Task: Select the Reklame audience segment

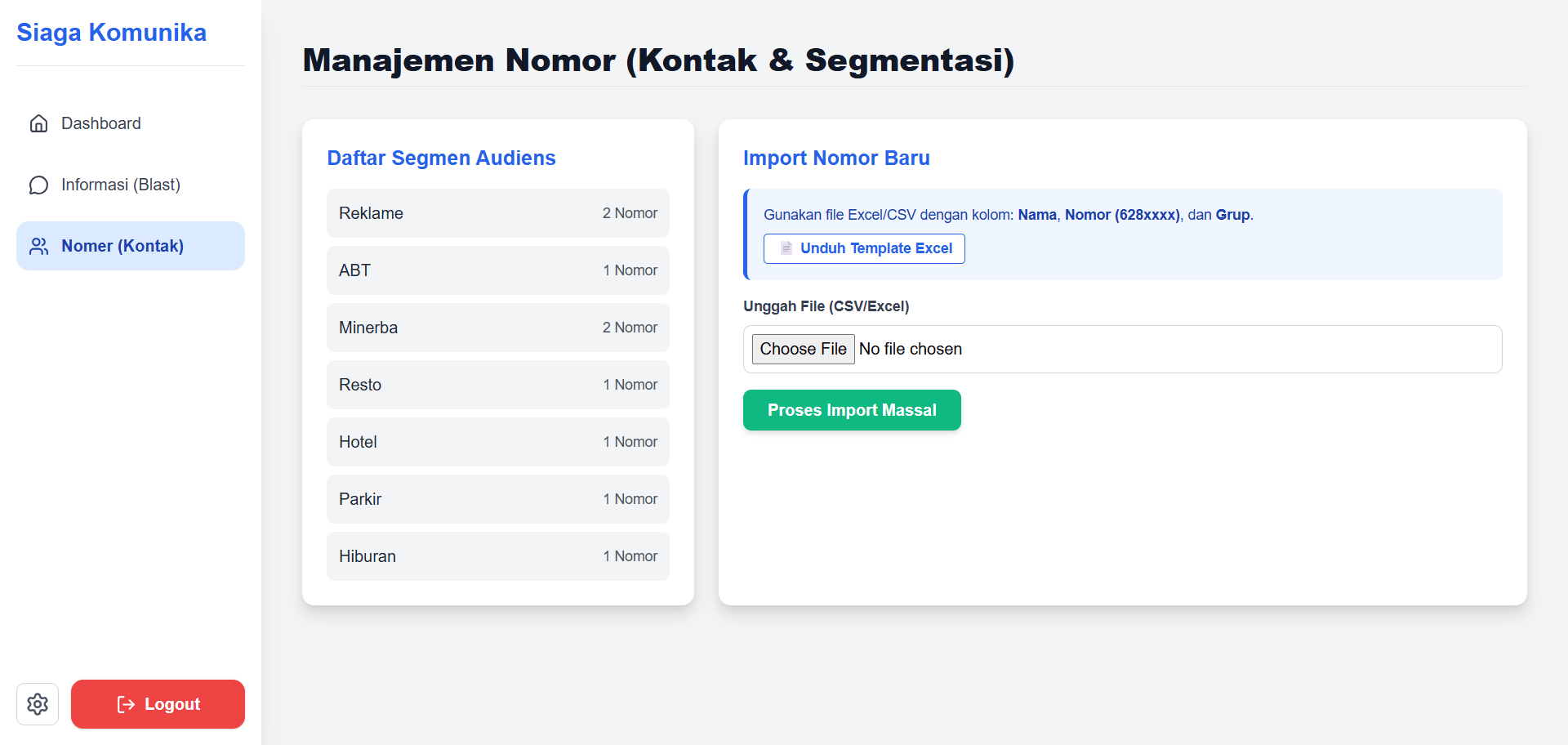Action: [x=497, y=213]
